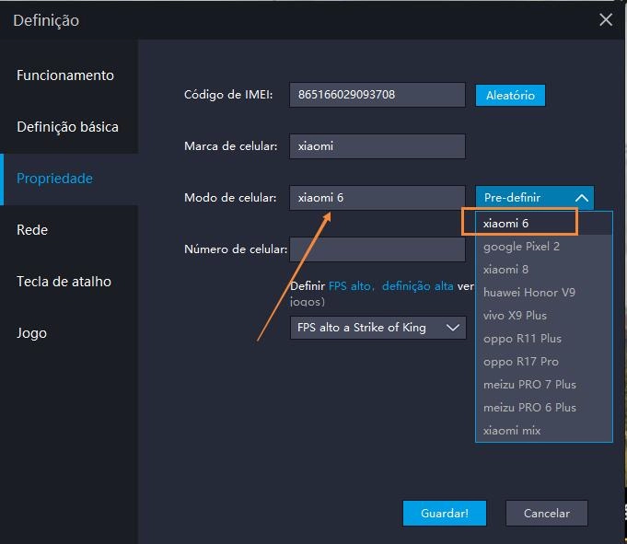This screenshot has height=544, width=627.
Task: Switch to Definição básica tab
Action: tap(67, 127)
